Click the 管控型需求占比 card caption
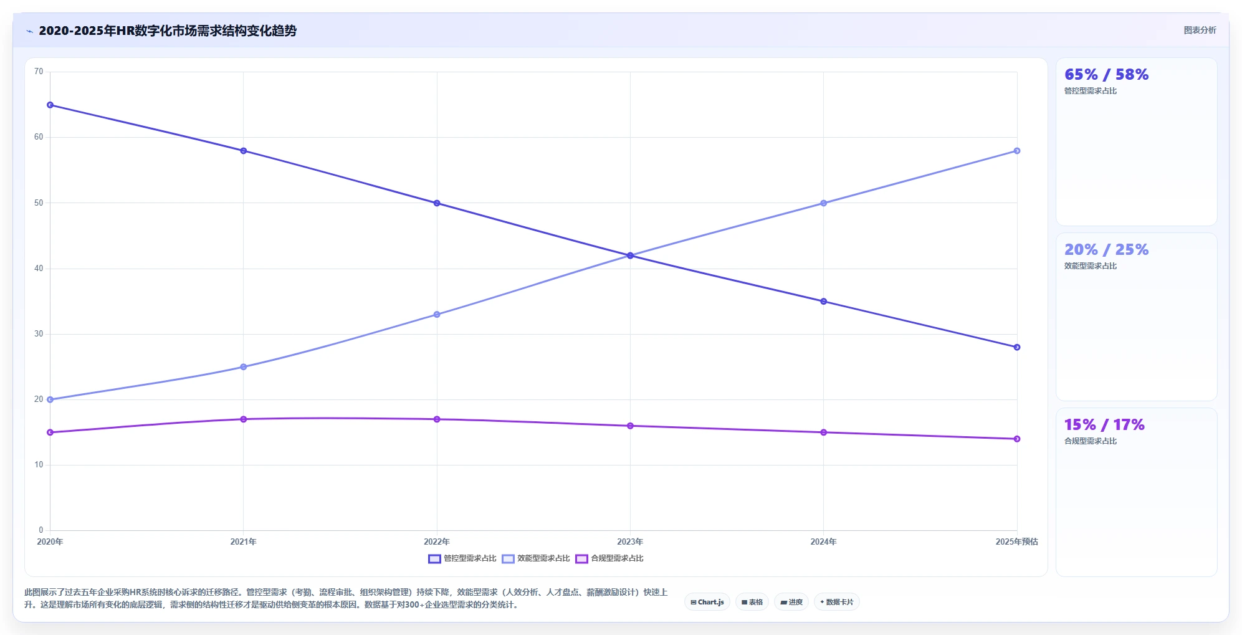The height and width of the screenshot is (635, 1242). 1091,91
